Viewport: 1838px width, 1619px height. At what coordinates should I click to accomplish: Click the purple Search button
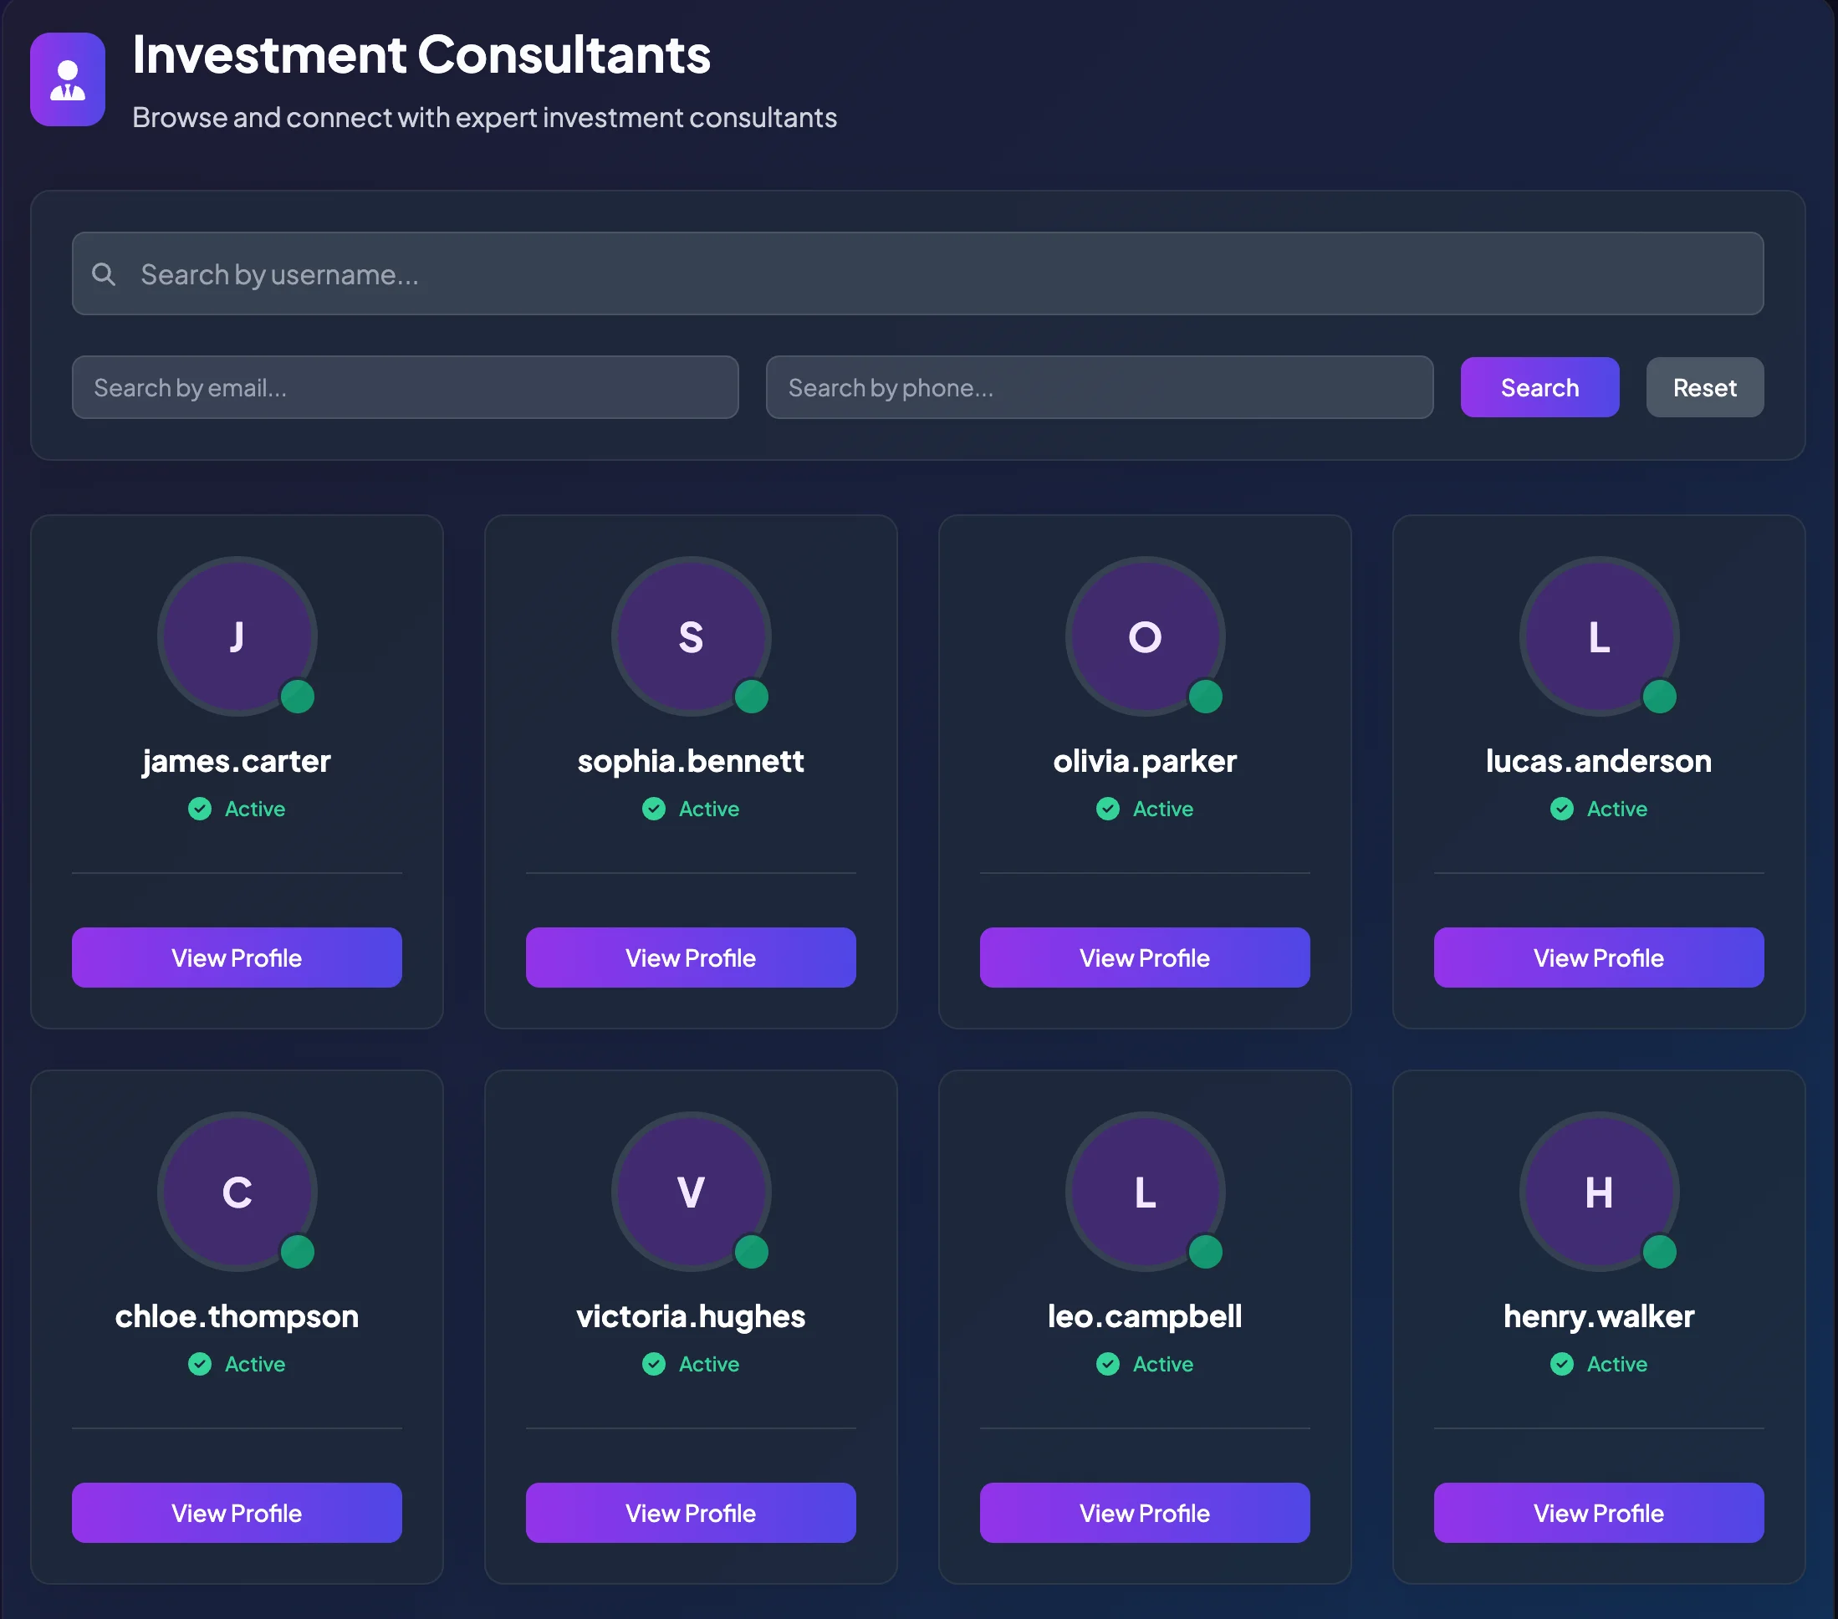pos(1539,386)
